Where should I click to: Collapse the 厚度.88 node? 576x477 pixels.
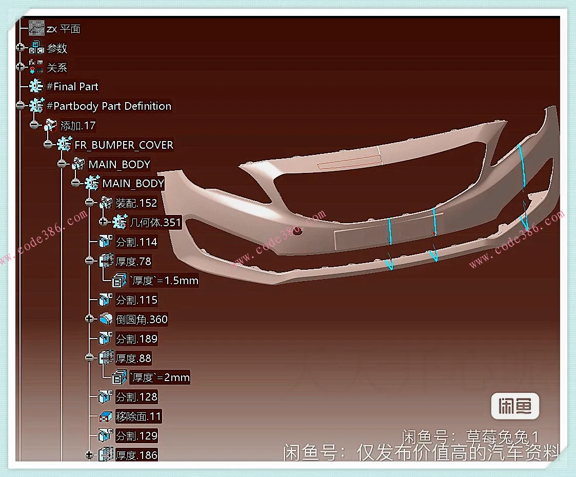click(90, 358)
